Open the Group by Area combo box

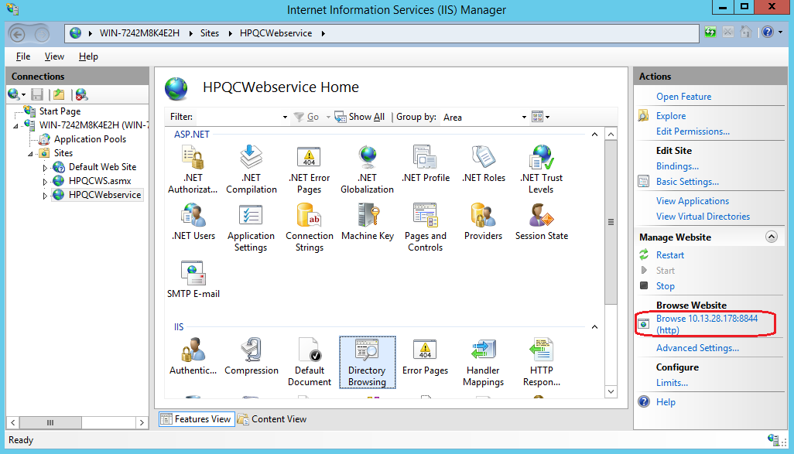click(x=484, y=116)
